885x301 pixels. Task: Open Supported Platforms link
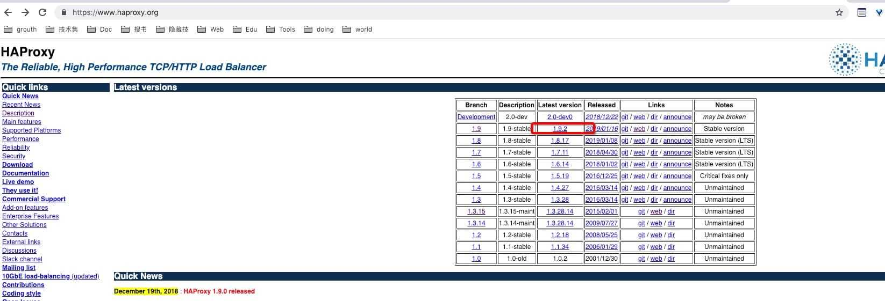[32, 130]
